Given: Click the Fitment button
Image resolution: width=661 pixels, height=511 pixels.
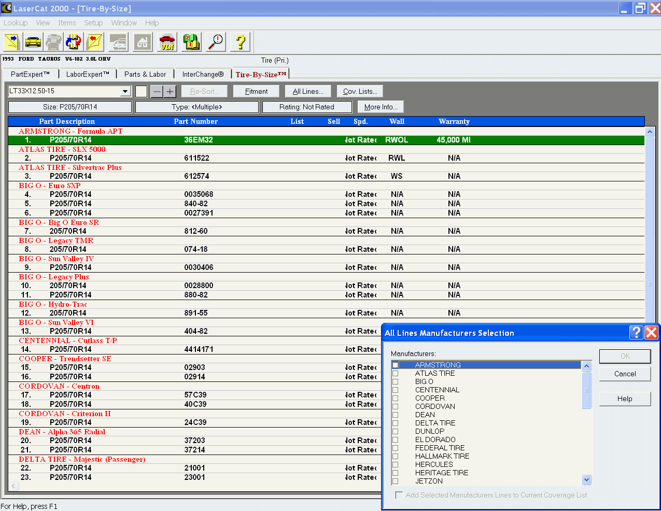Looking at the screenshot, I should click(x=256, y=92).
